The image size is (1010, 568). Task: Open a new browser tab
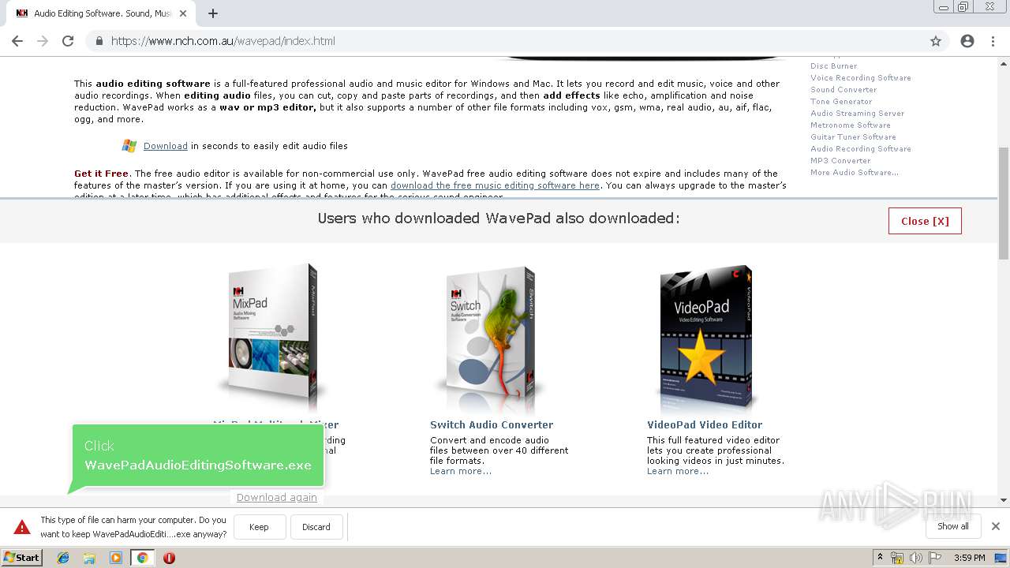(213, 13)
